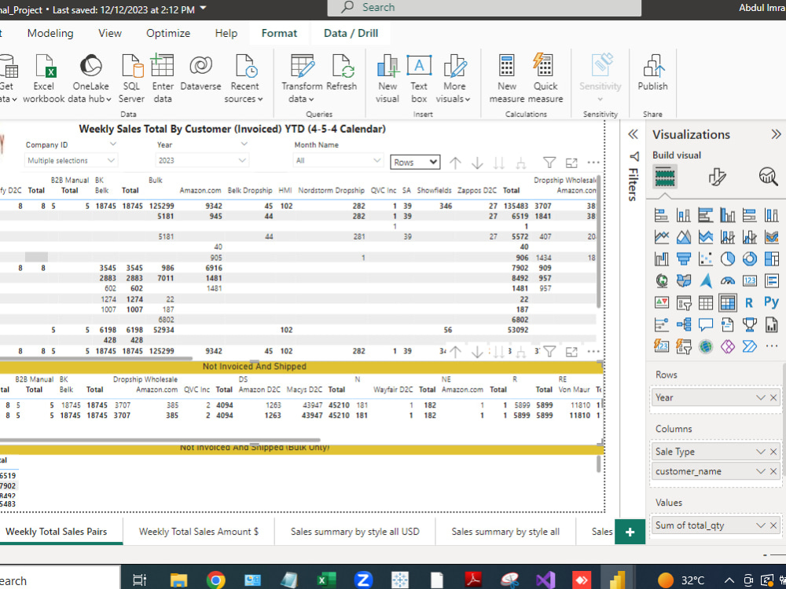Publish the report
This screenshot has height=589, width=786.
(x=652, y=72)
